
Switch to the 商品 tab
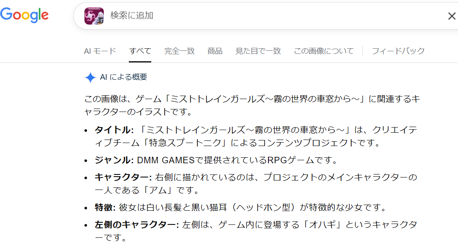pyautogui.click(x=215, y=51)
